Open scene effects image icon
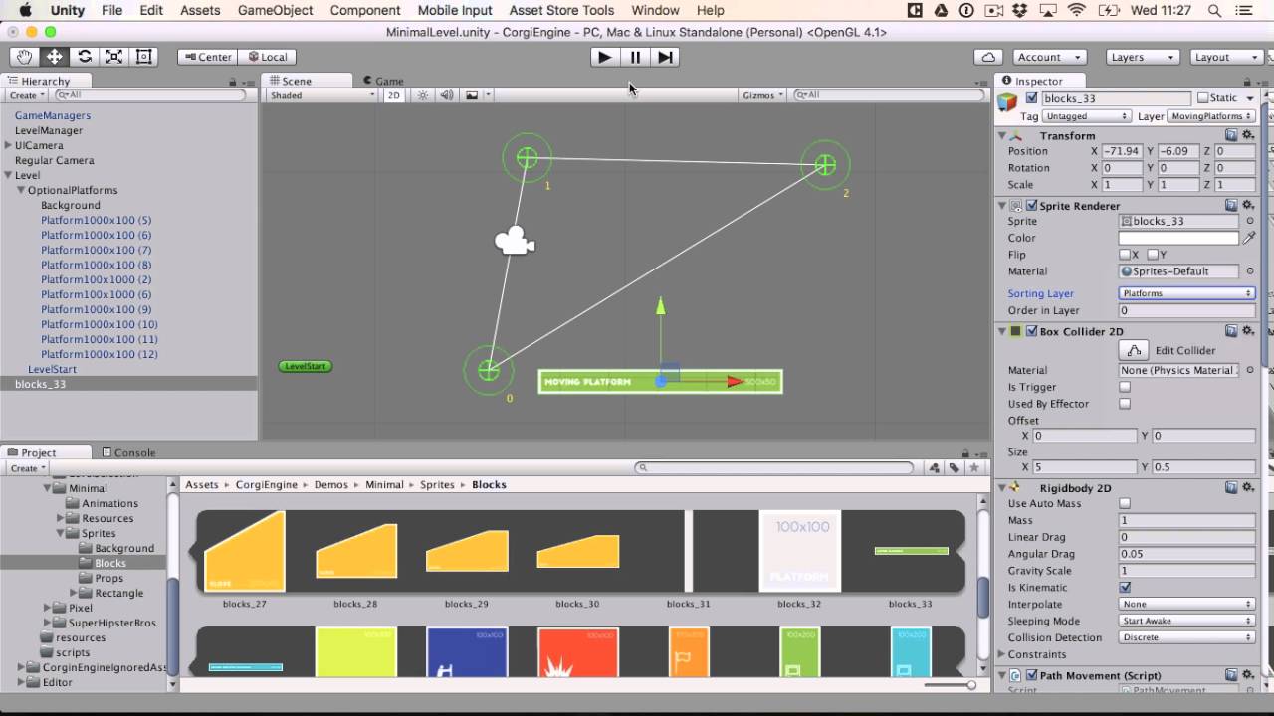The height and width of the screenshot is (716, 1274). tap(472, 95)
